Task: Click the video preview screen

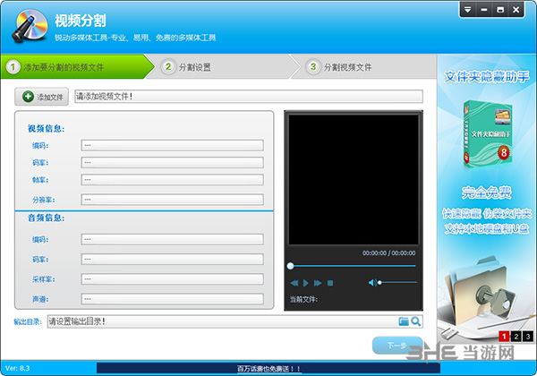Action: coord(354,179)
